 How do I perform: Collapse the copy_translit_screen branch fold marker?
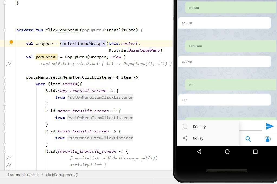click(5, 91)
